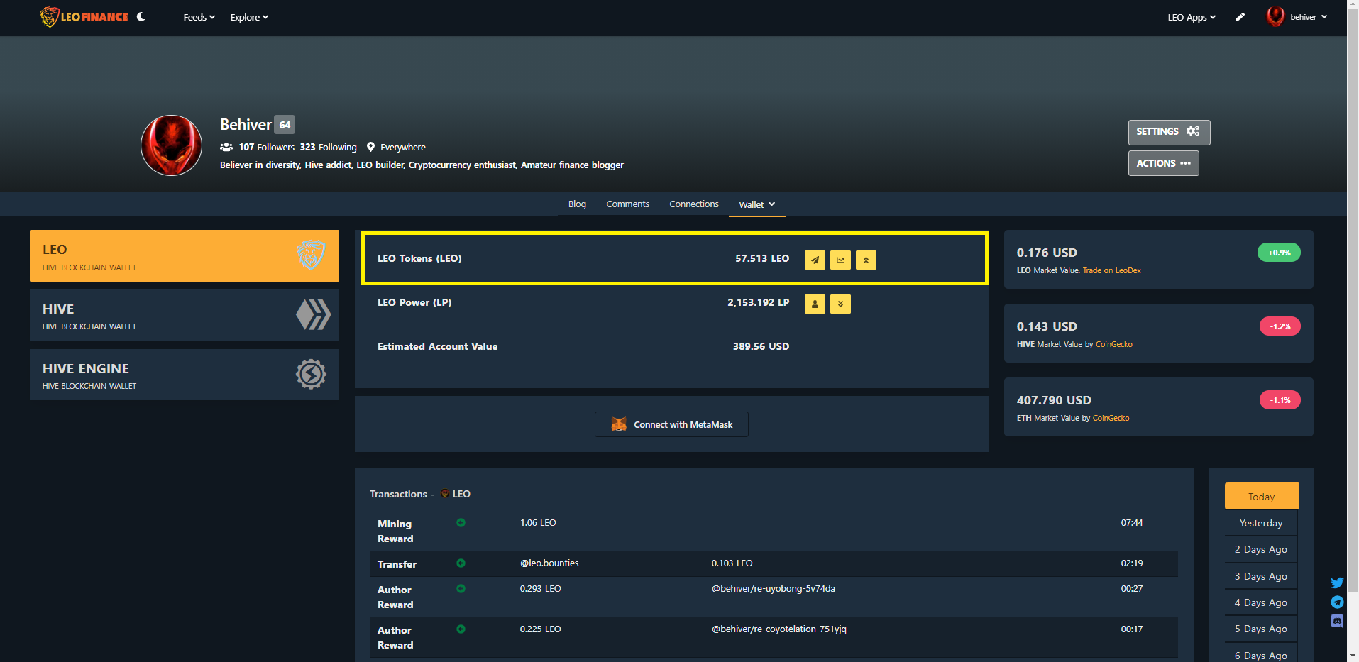
Task: Click the LEO token icon in Transactions header
Action: pos(445,493)
